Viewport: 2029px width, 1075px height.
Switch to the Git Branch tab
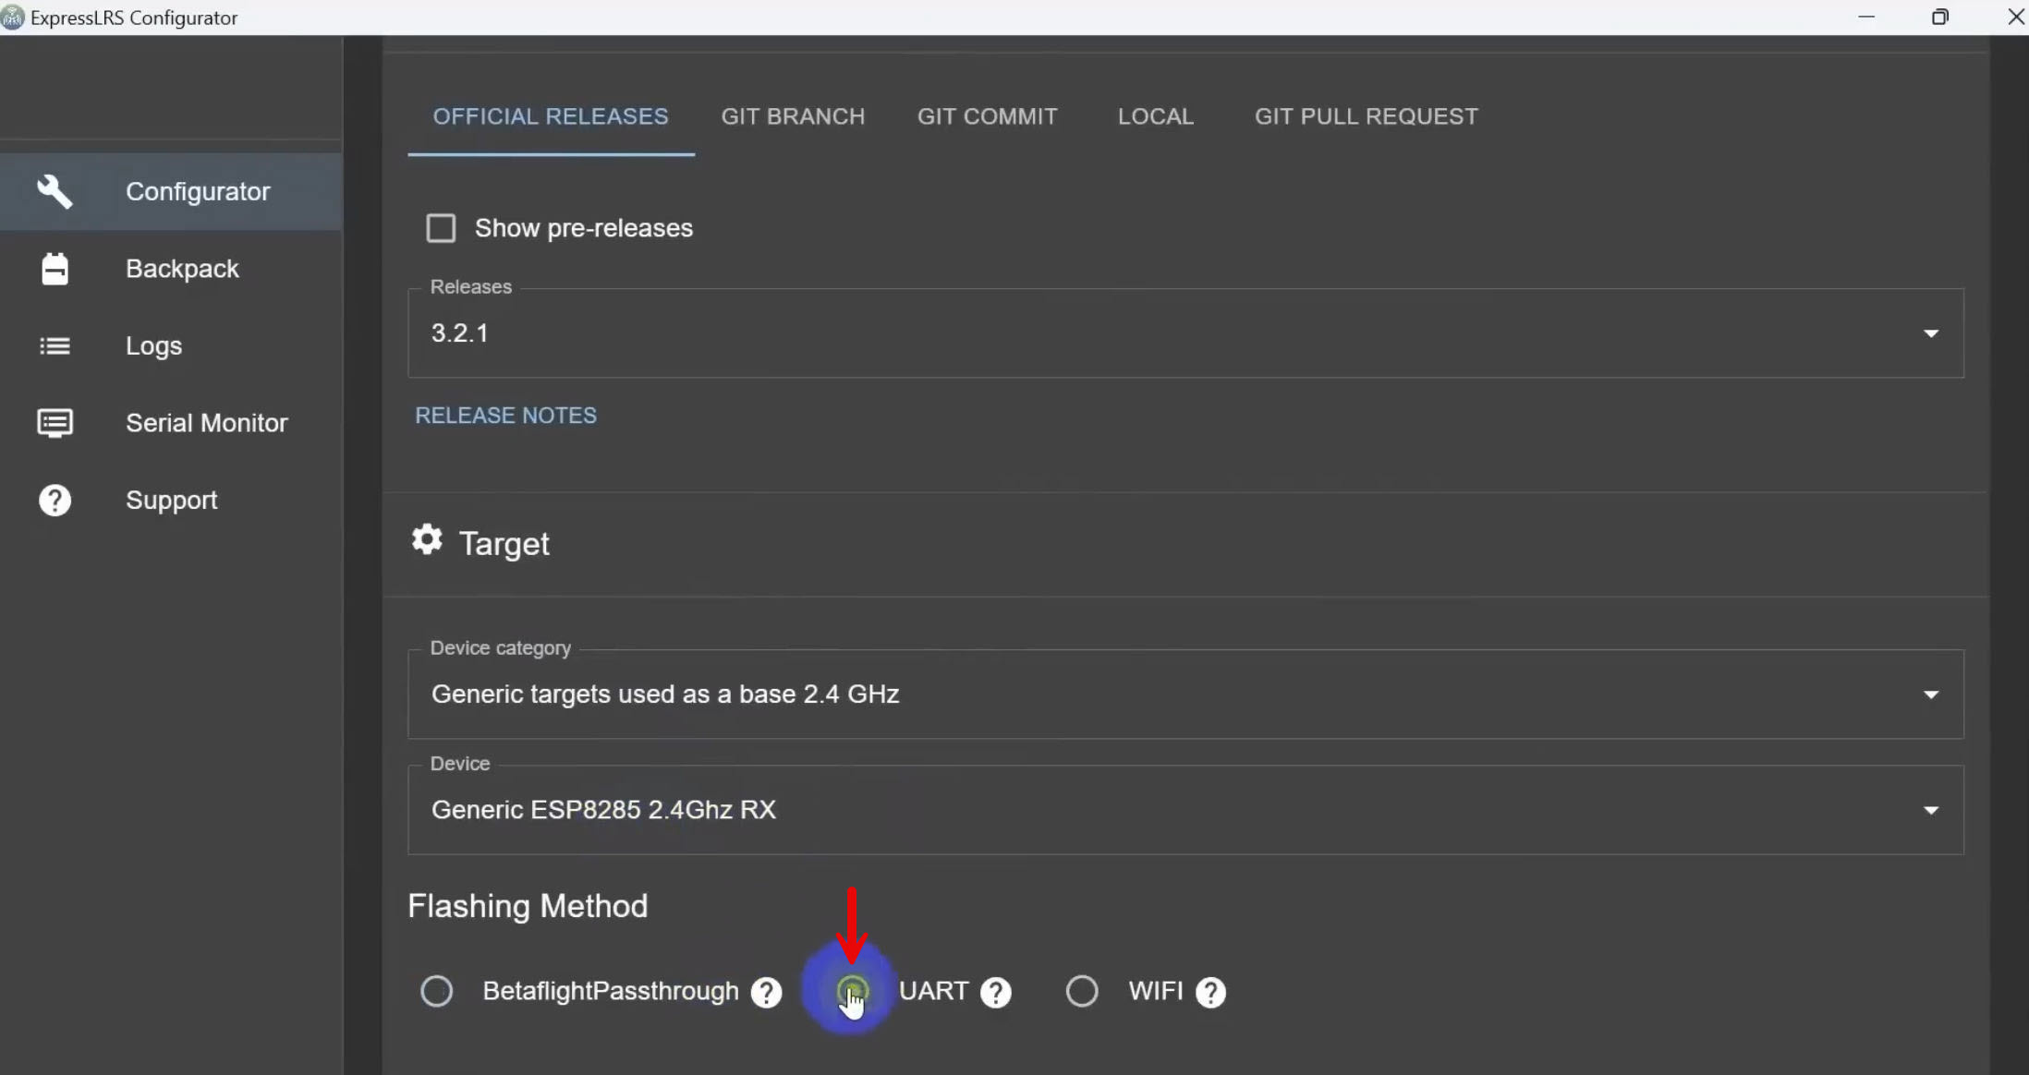(793, 116)
